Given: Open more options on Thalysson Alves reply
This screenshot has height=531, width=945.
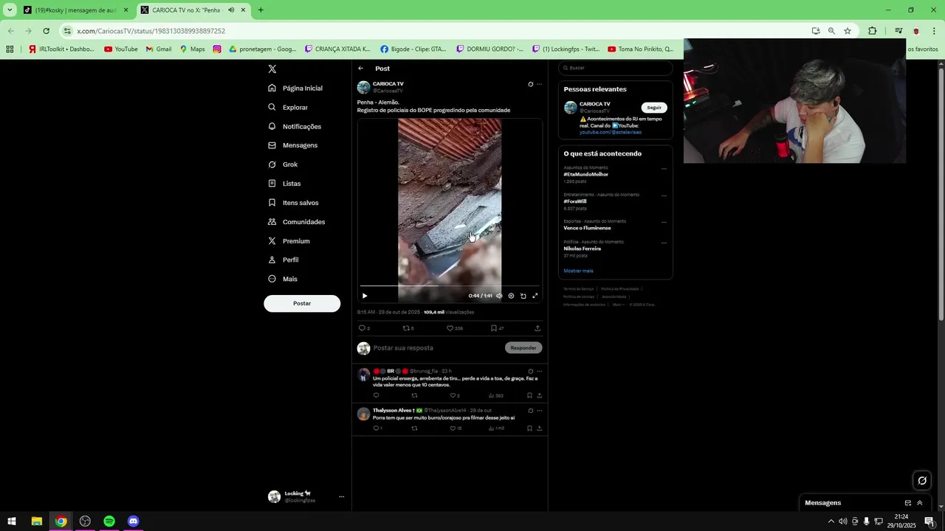Looking at the screenshot, I should click(x=540, y=410).
